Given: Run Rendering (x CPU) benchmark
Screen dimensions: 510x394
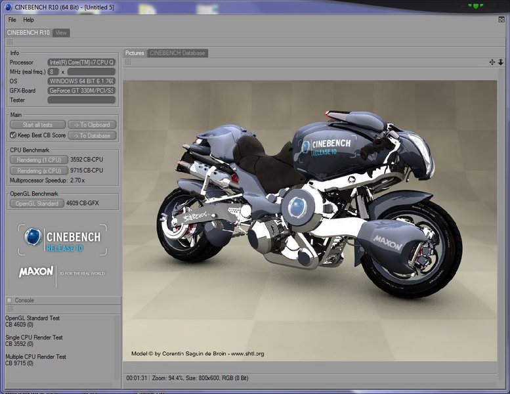Looking at the screenshot, I should click(x=39, y=171).
